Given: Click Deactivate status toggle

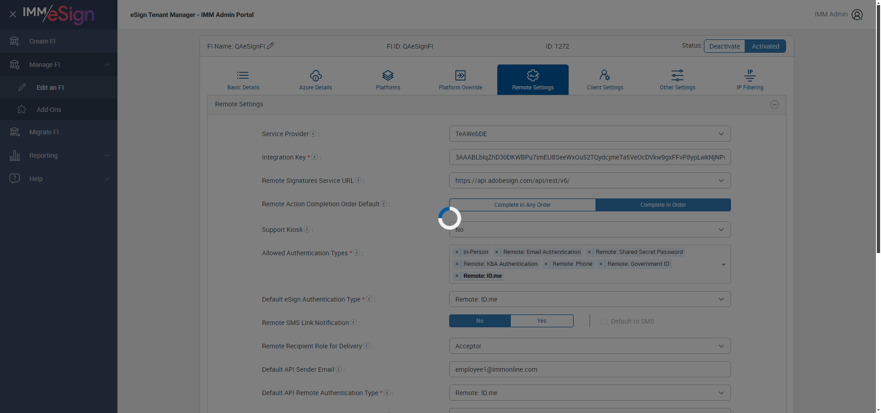Looking at the screenshot, I should 725,46.
